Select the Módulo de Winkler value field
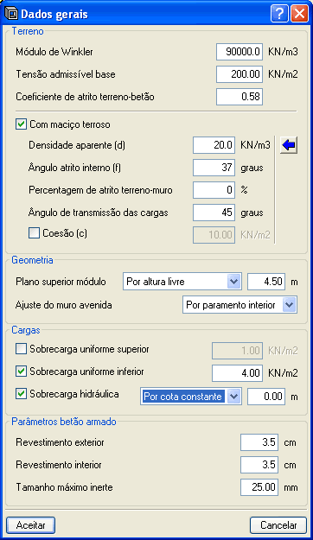Image resolution: width=313 pixels, height=540 pixels. coord(240,52)
